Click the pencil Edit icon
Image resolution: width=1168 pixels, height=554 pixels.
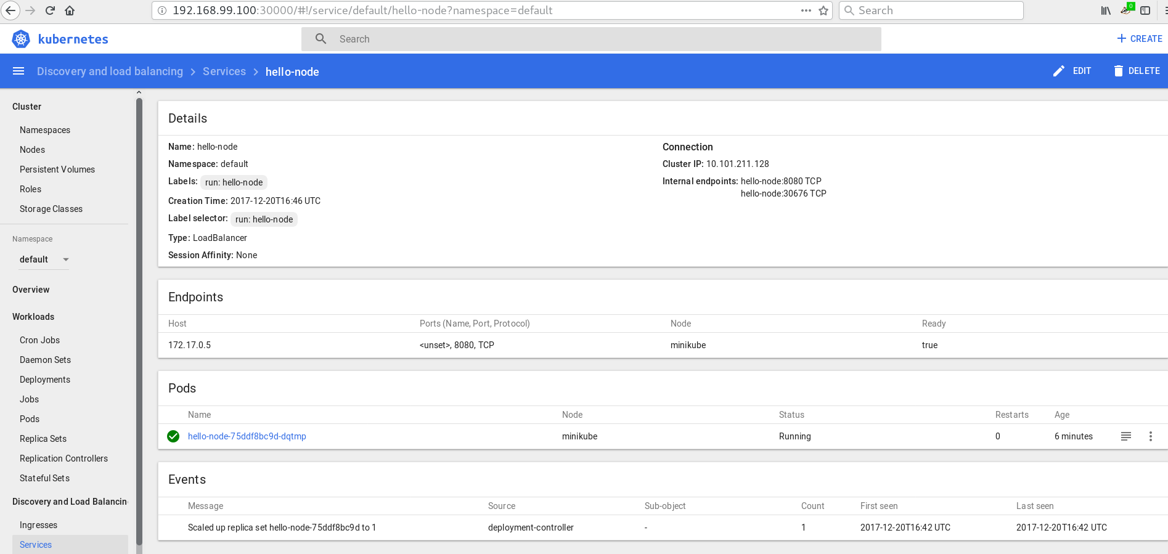[x=1058, y=71]
